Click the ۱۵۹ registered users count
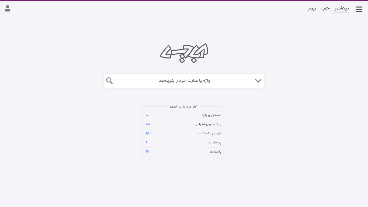 [149, 133]
